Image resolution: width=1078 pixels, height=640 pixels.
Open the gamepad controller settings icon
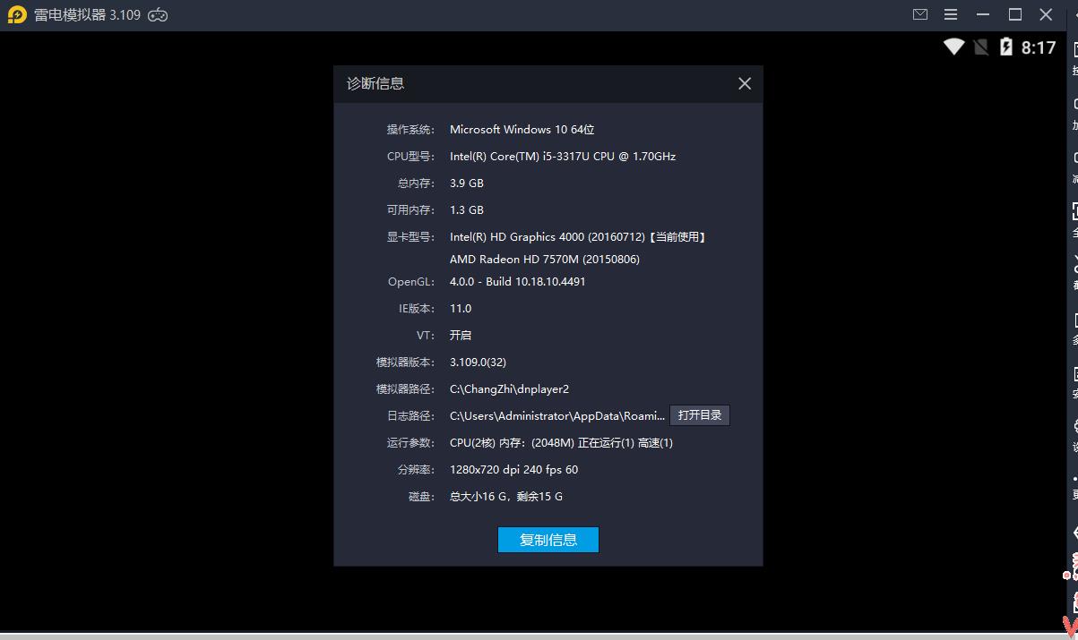pos(158,15)
